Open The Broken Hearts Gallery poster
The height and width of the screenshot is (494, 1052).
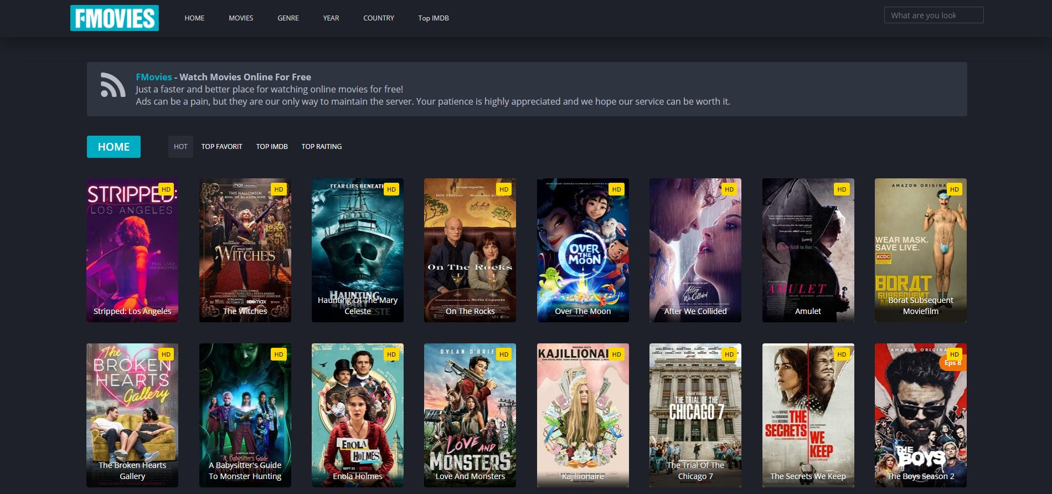point(132,415)
